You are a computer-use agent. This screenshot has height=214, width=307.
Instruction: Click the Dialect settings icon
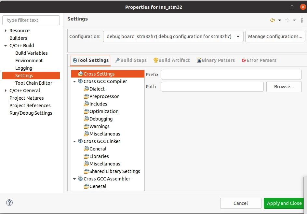(x=87, y=89)
